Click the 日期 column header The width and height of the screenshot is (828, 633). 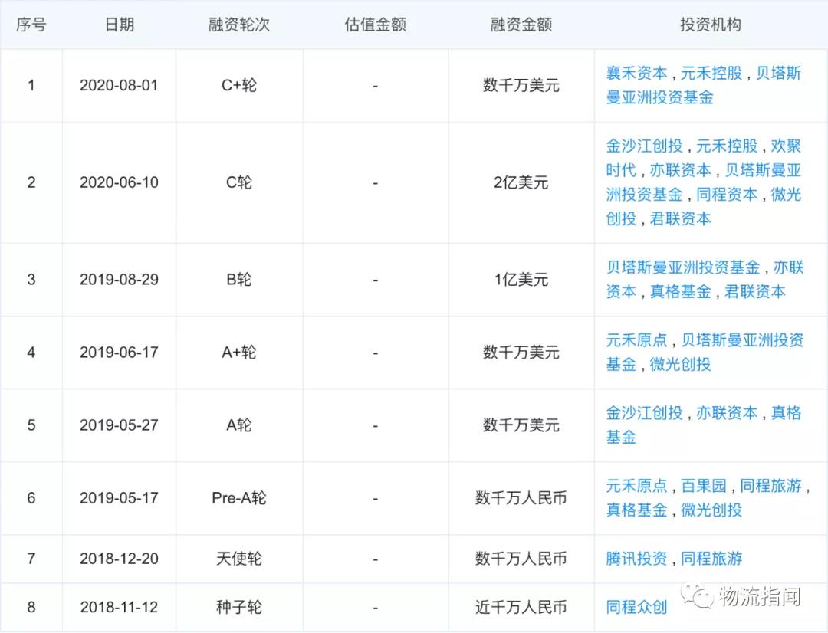point(119,25)
